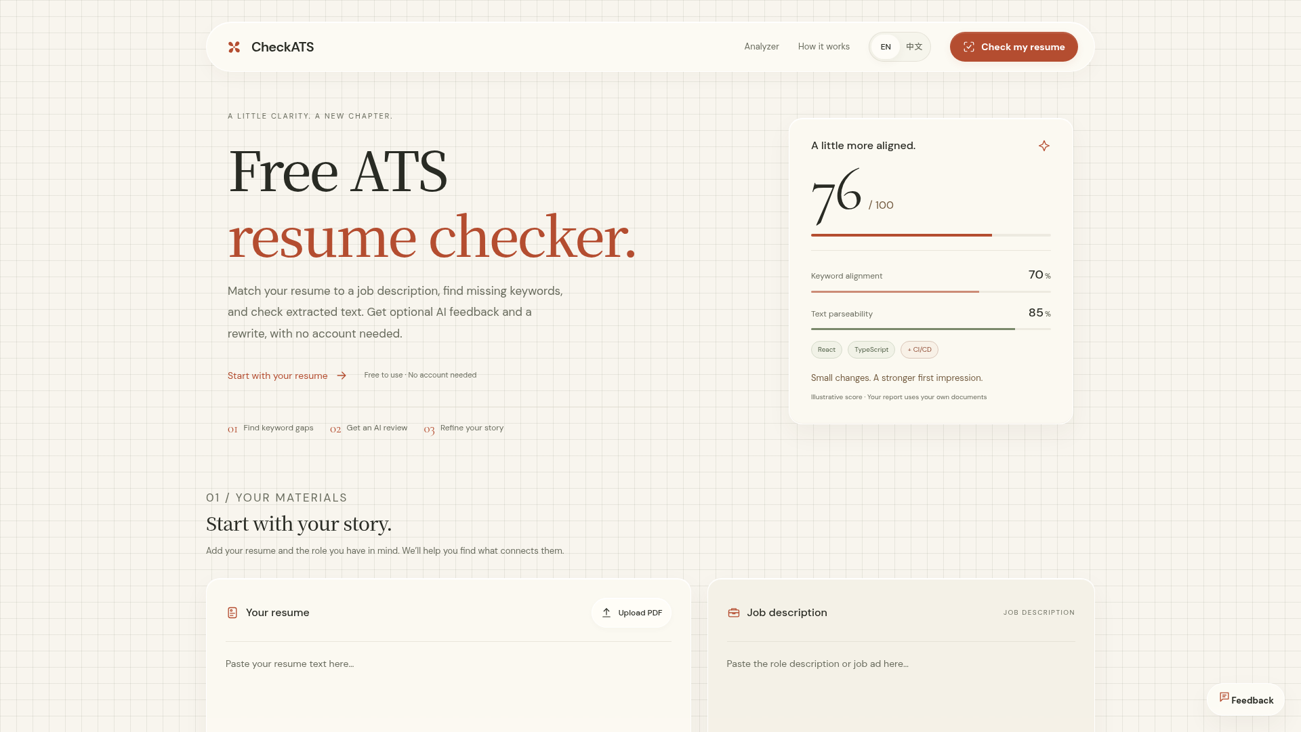This screenshot has height=732, width=1301.
Task: Switch language to EN
Action: point(886,47)
